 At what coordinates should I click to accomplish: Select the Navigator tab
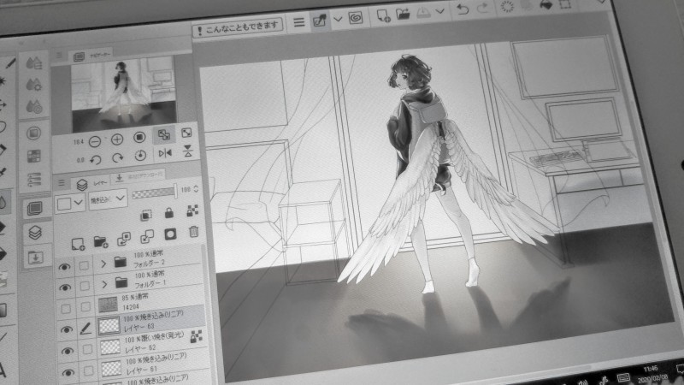point(91,56)
